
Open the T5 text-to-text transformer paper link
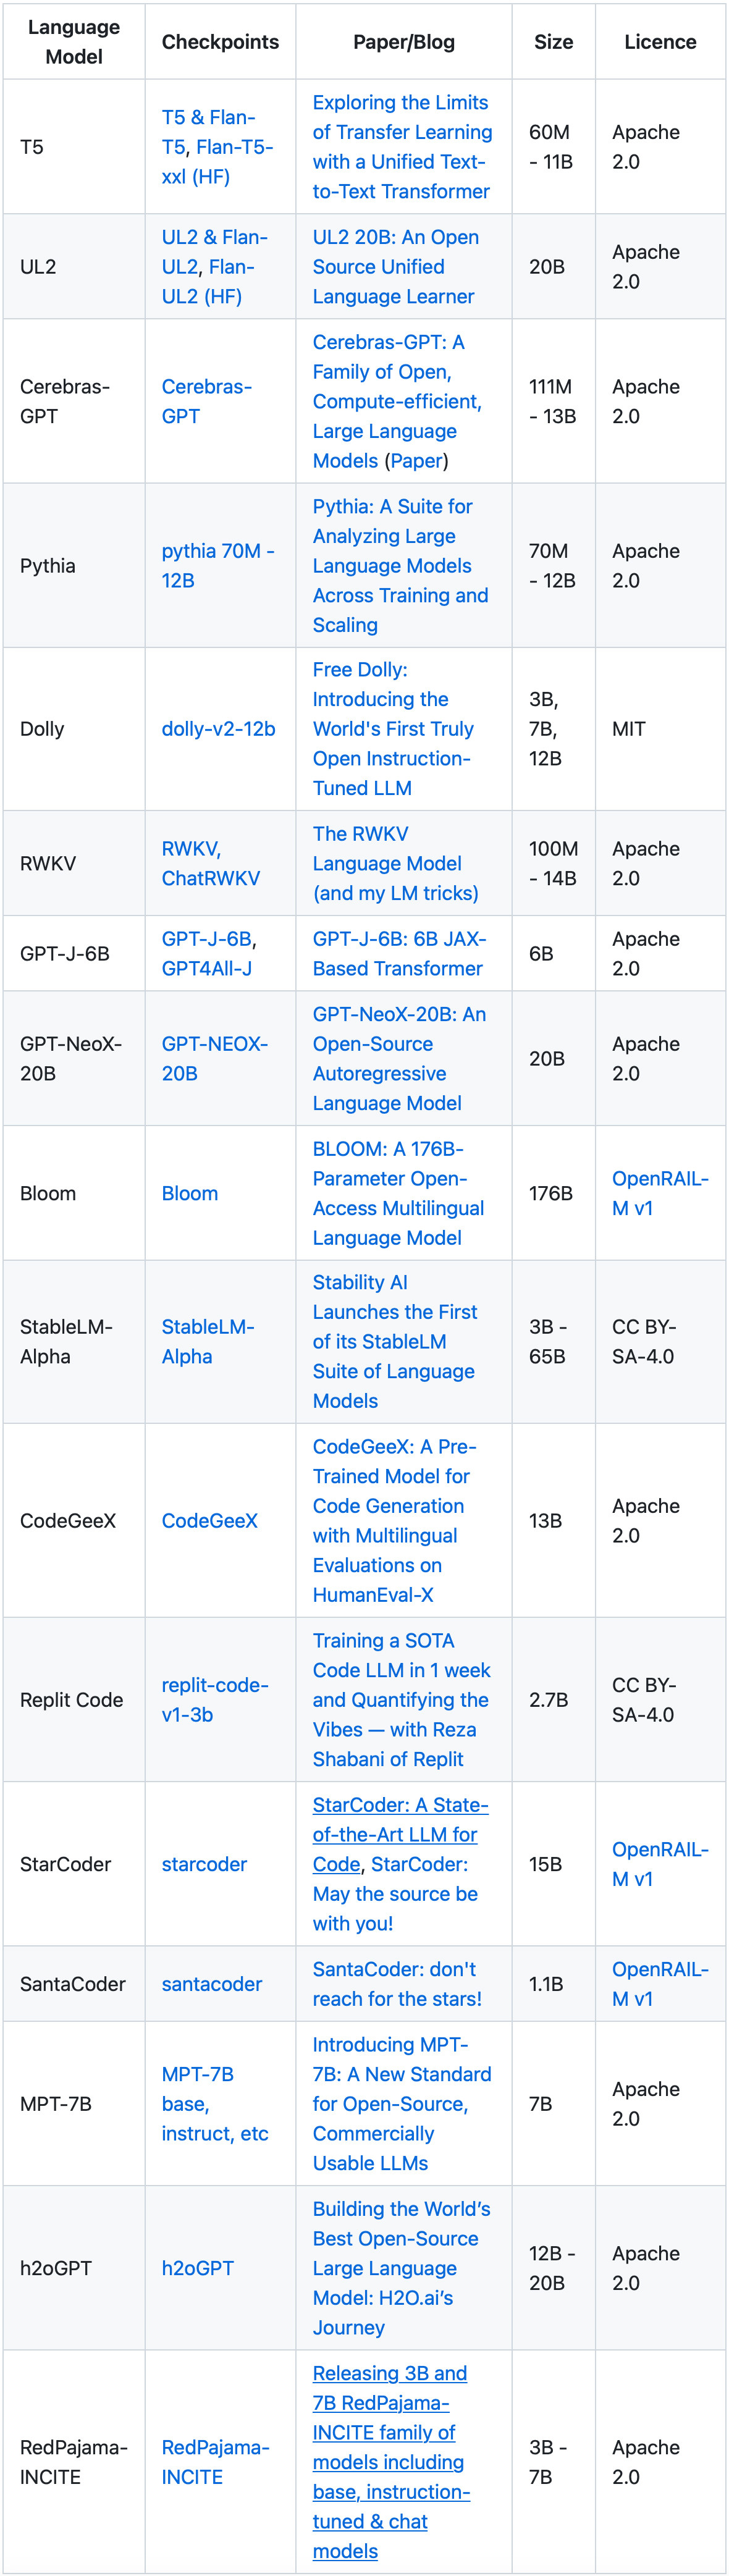click(x=401, y=147)
